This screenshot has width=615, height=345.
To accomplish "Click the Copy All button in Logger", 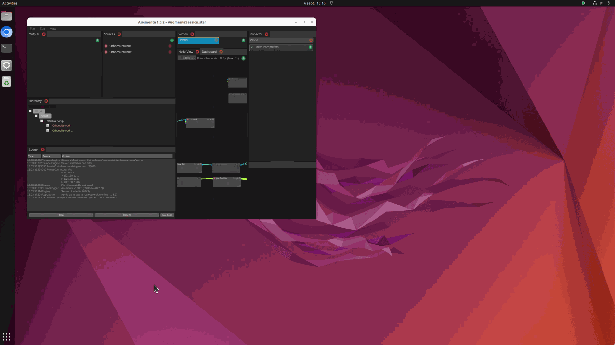I will pyautogui.click(x=127, y=215).
